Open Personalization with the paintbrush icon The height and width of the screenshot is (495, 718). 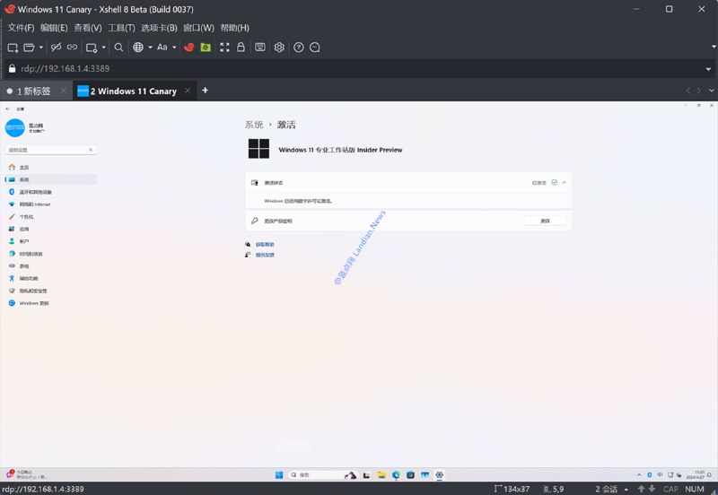pyautogui.click(x=50, y=216)
